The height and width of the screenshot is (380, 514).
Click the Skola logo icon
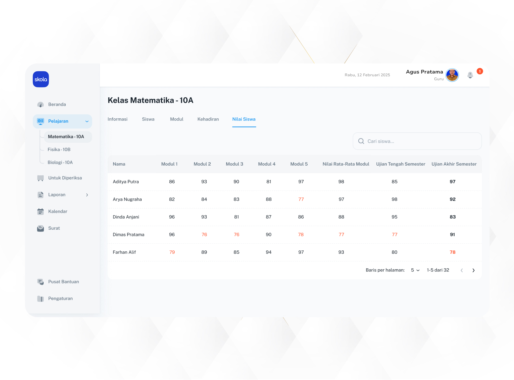click(41, 79)
